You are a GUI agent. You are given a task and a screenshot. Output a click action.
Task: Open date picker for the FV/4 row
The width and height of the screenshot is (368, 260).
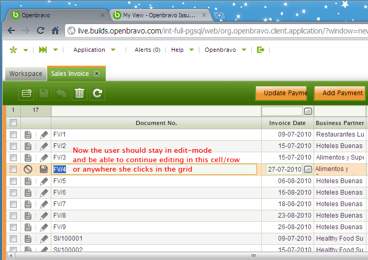308,169
